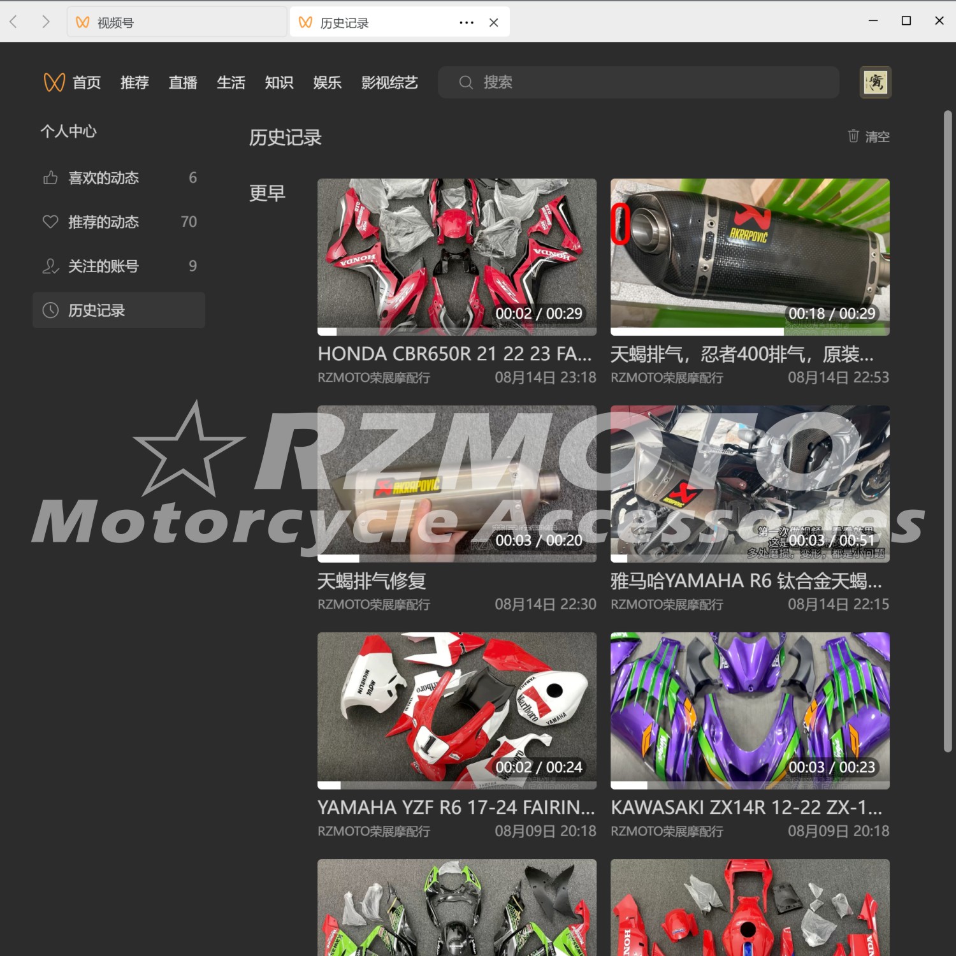Click the page's vertical scrollbar

948,431
